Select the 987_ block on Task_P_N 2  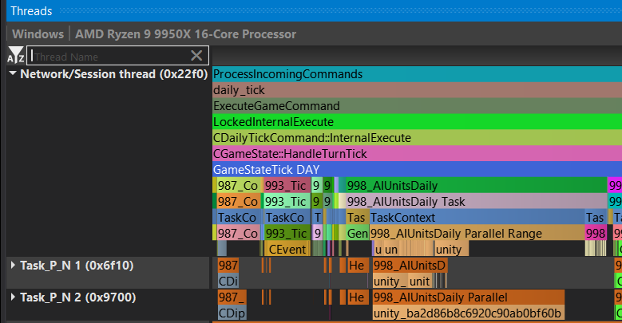(232, 297)
